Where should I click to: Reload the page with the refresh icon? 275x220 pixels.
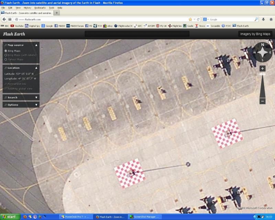198,20
